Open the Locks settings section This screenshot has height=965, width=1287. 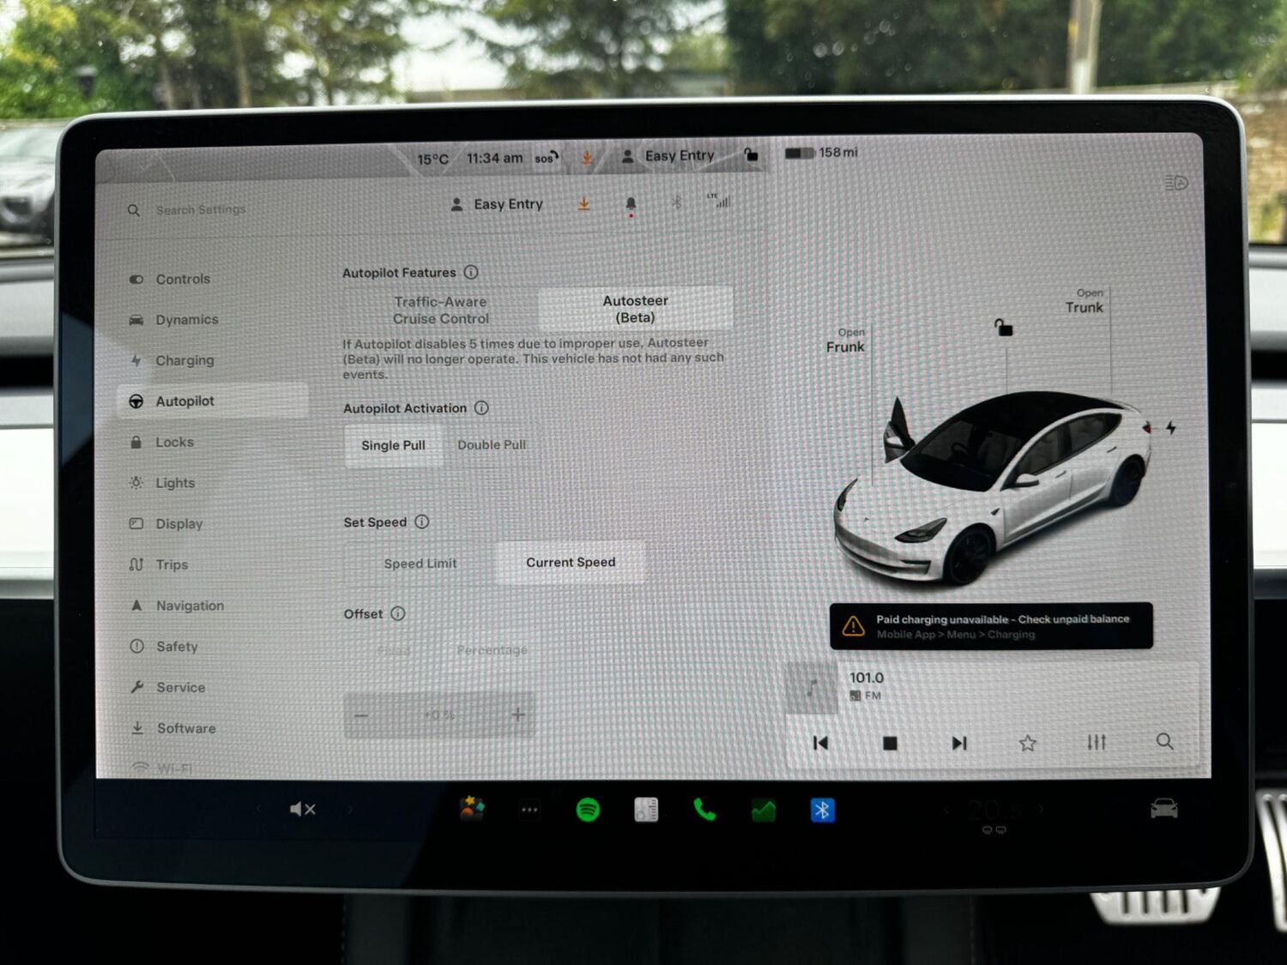tap(174, 442)
